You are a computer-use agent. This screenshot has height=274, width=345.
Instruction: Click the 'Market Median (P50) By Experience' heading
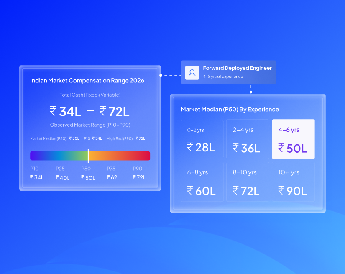[230, 109]
